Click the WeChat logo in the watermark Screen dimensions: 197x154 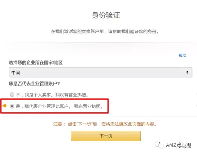[159, 145]
